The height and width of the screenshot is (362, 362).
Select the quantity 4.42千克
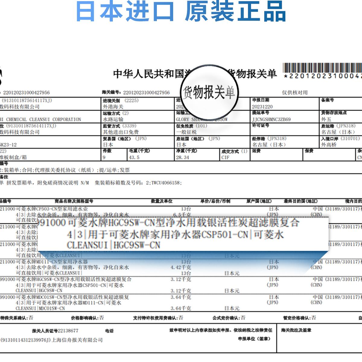coord(181,268)
